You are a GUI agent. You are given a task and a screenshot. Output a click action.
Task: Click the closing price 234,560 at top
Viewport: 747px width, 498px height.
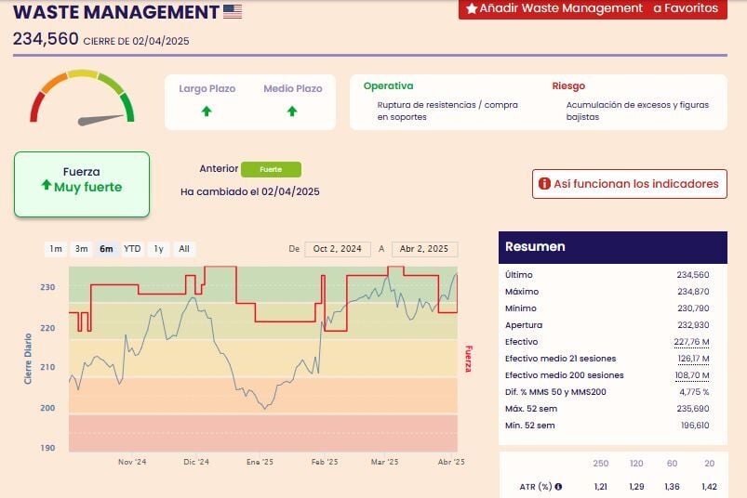coord(46,39)
